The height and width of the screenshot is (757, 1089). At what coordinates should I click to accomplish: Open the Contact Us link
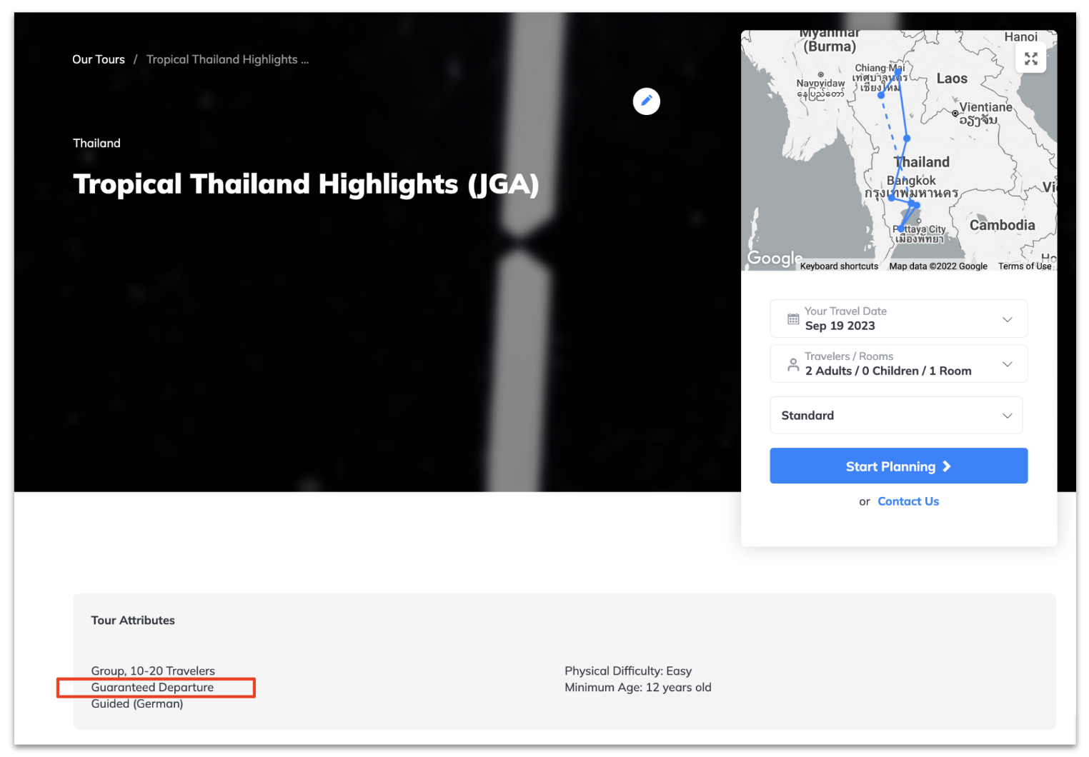pos(907,501)
